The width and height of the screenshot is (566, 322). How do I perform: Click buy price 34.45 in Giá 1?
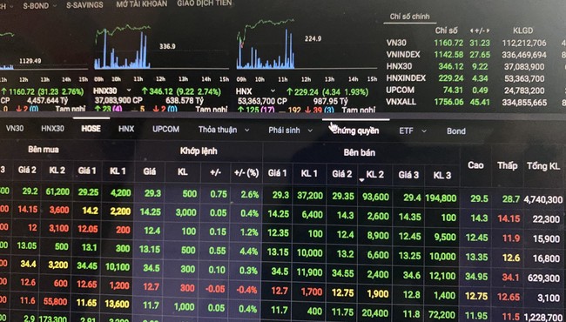[x=87, y=266]
